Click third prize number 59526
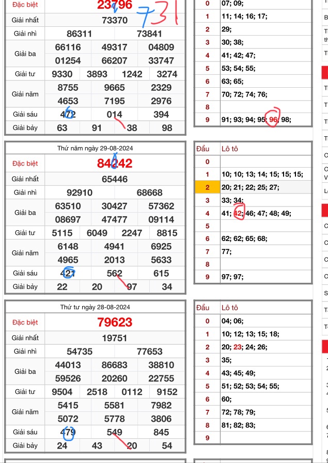This screenshot has width=328, height=463. point(68,378)
